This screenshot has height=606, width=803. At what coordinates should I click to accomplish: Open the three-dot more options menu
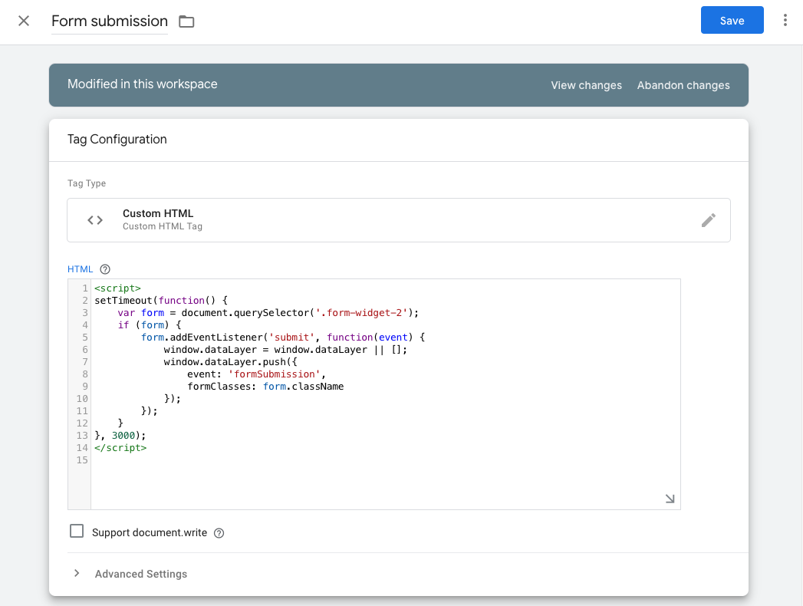click(x=785, y=21)
